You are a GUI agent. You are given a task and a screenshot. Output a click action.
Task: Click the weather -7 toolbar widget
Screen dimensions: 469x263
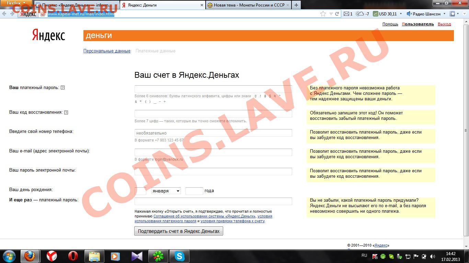[x=362, y=14]
